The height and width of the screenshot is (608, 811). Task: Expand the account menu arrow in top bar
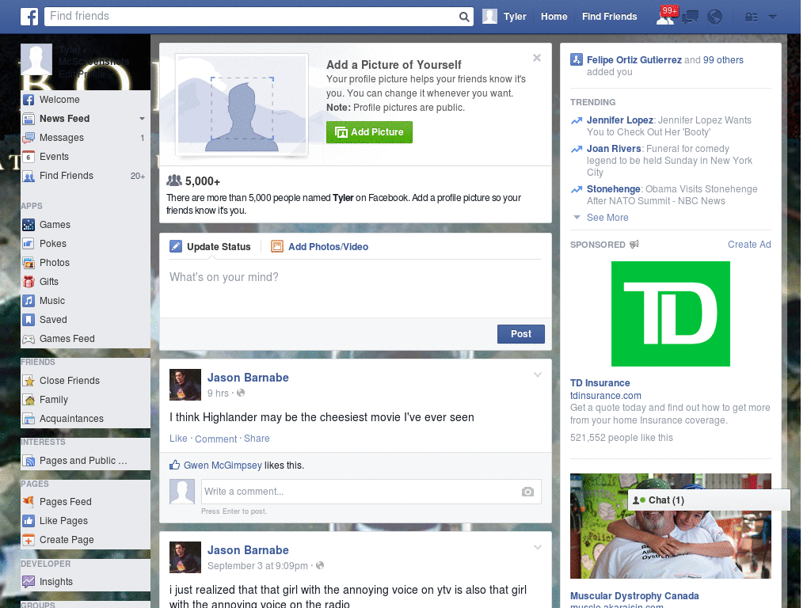772,17
